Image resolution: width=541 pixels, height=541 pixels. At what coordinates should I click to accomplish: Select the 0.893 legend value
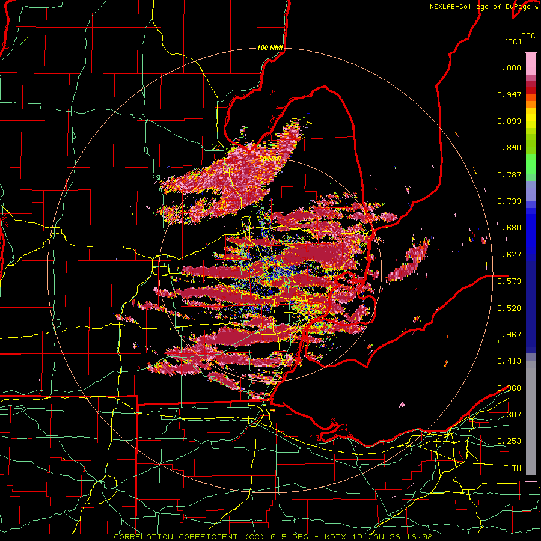coord(509,121)
